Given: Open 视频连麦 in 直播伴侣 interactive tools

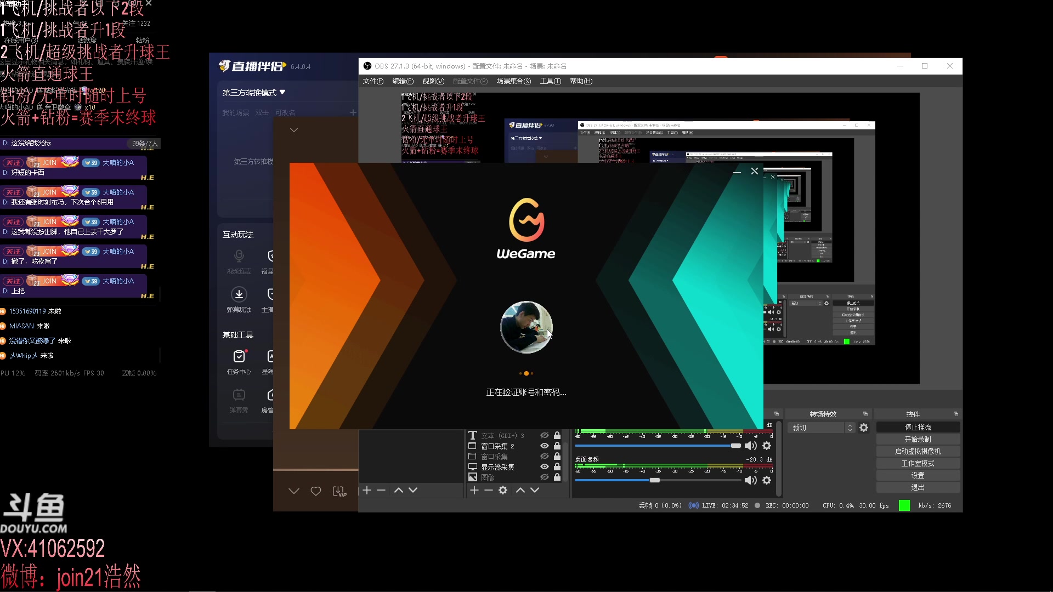Looking at the screenshot, I should point(239,261).
